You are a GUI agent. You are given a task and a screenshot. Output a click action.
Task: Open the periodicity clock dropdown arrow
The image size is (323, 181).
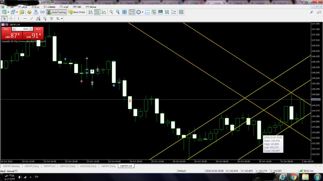click(142, 12)
